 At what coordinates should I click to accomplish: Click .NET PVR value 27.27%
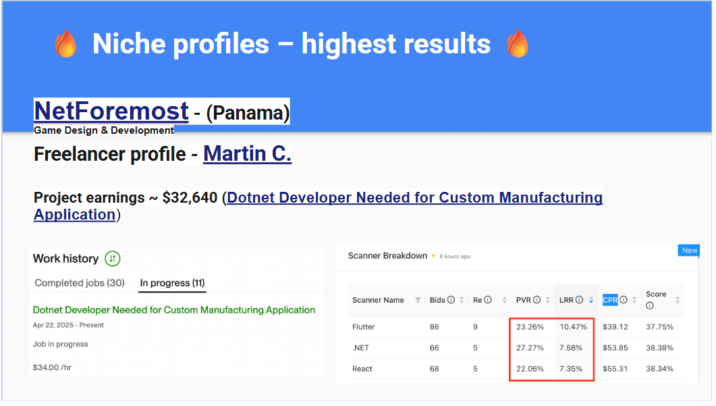tap(530, 348)
